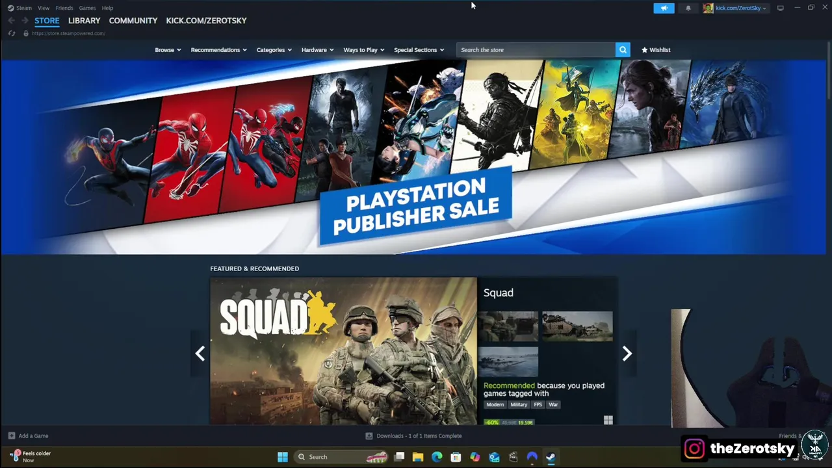832x468 pixels.
Task: Show previous featured game with left arrow
Action: coord(200,353)
